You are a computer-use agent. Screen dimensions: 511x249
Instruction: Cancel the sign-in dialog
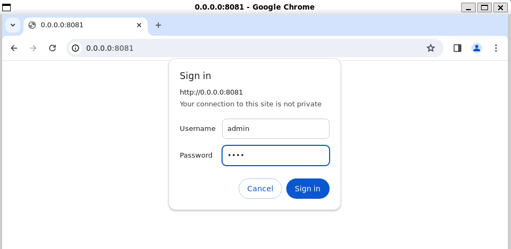pos(260,189)
